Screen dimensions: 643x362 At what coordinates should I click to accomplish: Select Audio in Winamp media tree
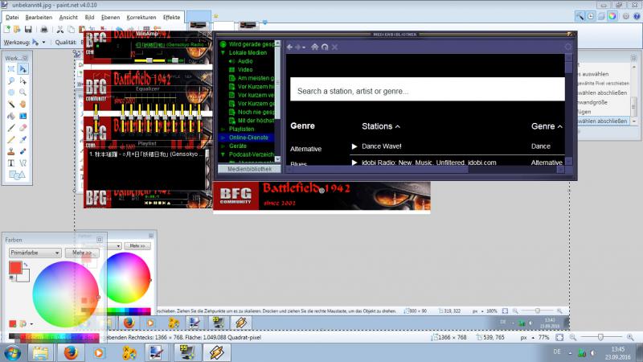pyautogui.click(x=245, y=61)
